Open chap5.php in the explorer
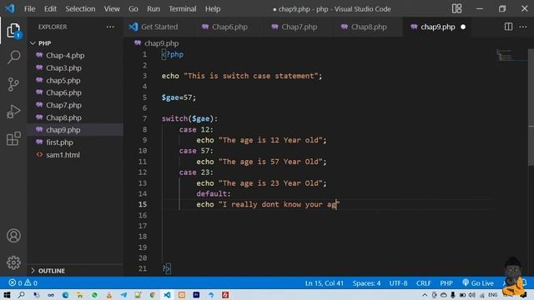534x300 pixels. tap(63, 80)
